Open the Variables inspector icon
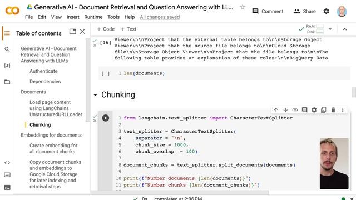The image size is (356, 200). point(7,66)
